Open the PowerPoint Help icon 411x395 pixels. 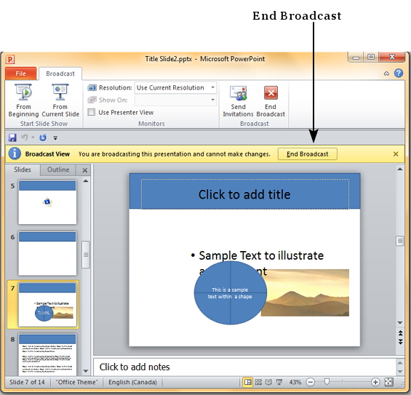pyautogui.click(x=399, y=73)
